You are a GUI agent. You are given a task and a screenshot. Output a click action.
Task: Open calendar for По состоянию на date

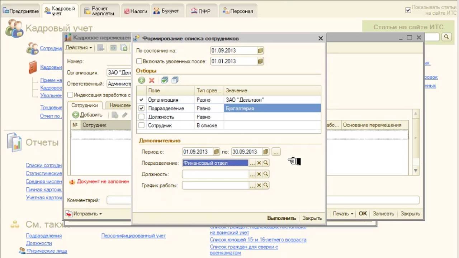[261, 51]
